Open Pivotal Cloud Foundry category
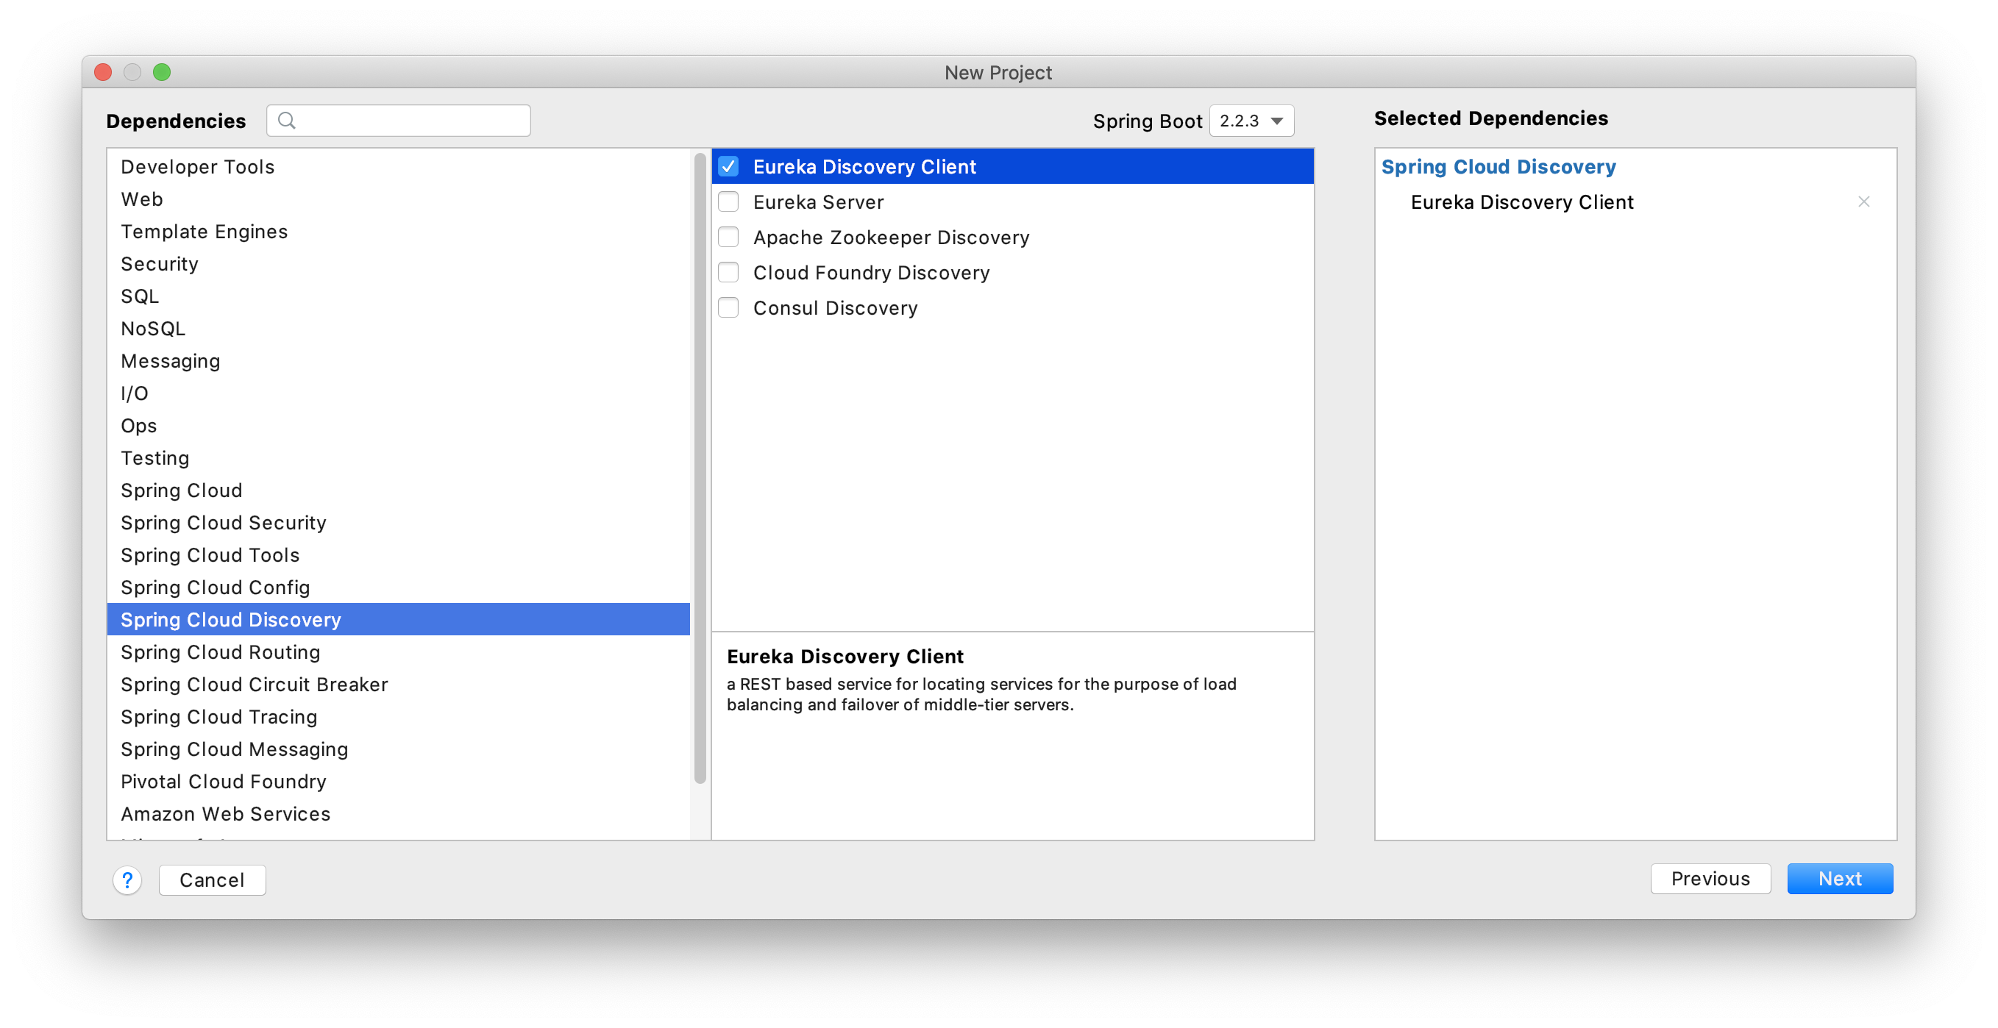Screen dimensions: 1998x1028 click(398, 782)
